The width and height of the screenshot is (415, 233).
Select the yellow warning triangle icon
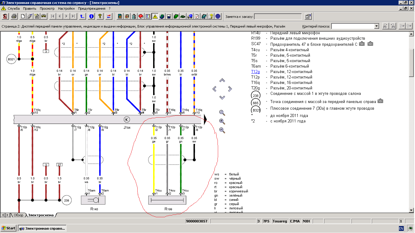pos(155,16)
